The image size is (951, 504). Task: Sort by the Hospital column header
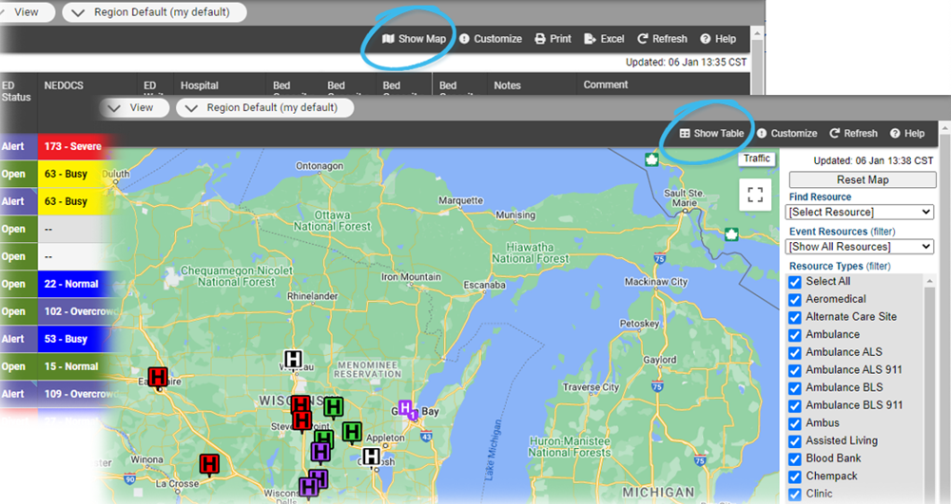200,85
